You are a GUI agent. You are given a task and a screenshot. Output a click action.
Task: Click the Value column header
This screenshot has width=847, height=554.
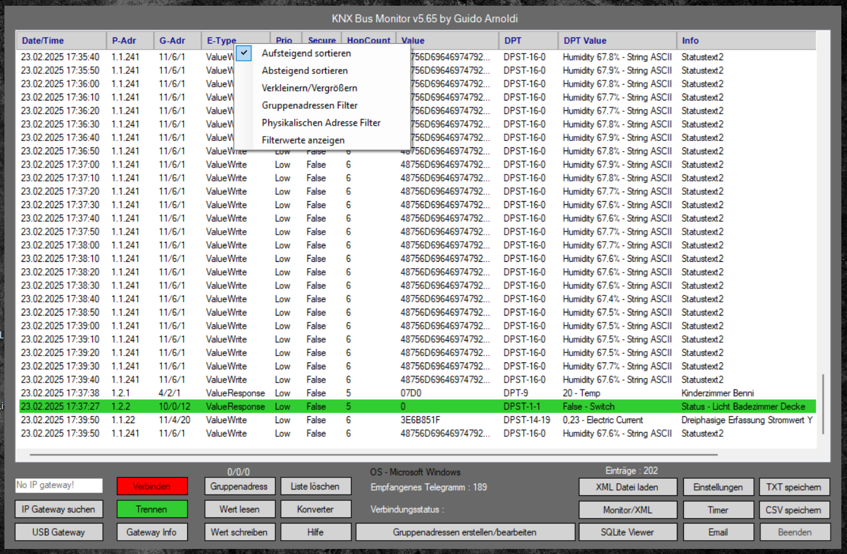447,40
